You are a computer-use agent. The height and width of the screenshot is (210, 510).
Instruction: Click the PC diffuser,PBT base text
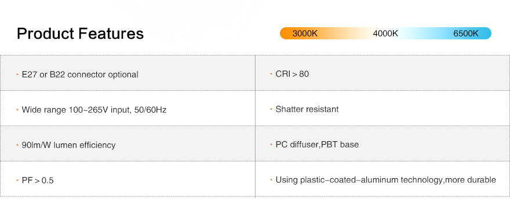coord(317,144)
